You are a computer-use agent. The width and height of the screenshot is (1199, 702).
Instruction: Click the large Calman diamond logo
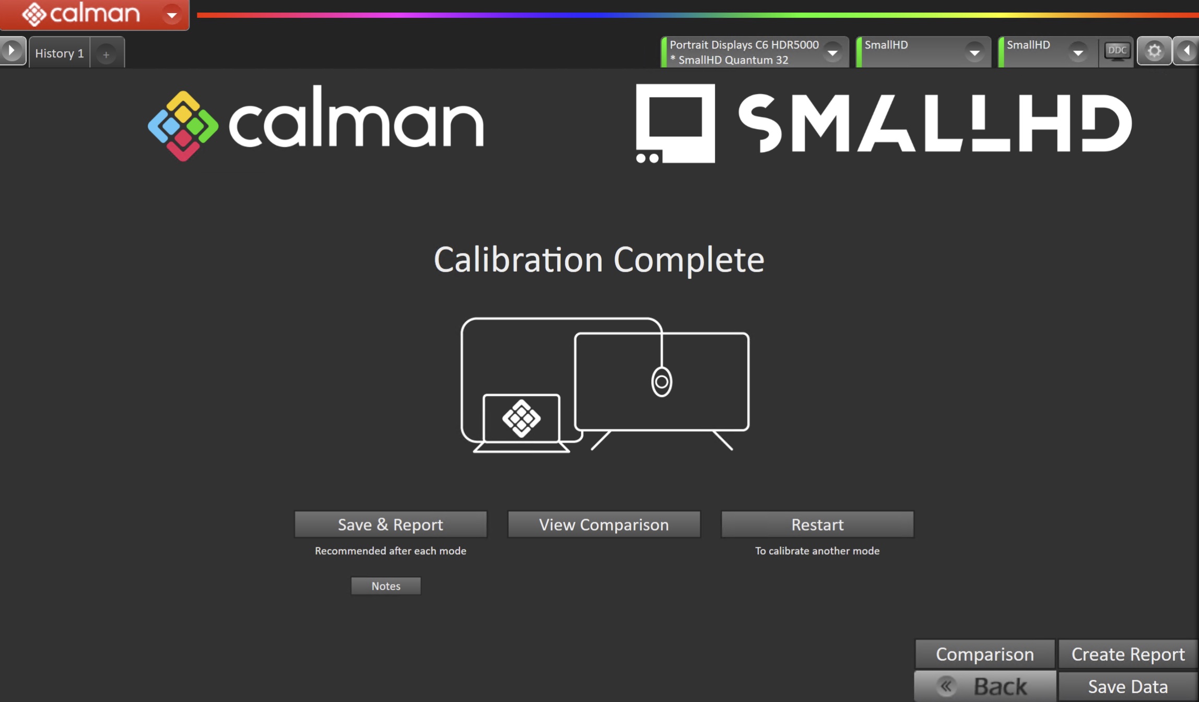(x=183, y=125)
